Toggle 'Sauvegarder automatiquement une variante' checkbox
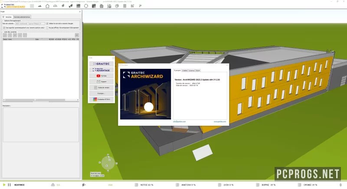 4,28
